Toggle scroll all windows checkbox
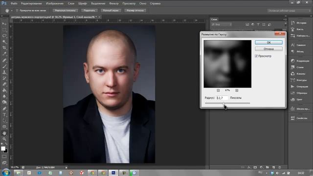Image resolution: width=313 pixels, height=176 pixels. tap(17, 10)
